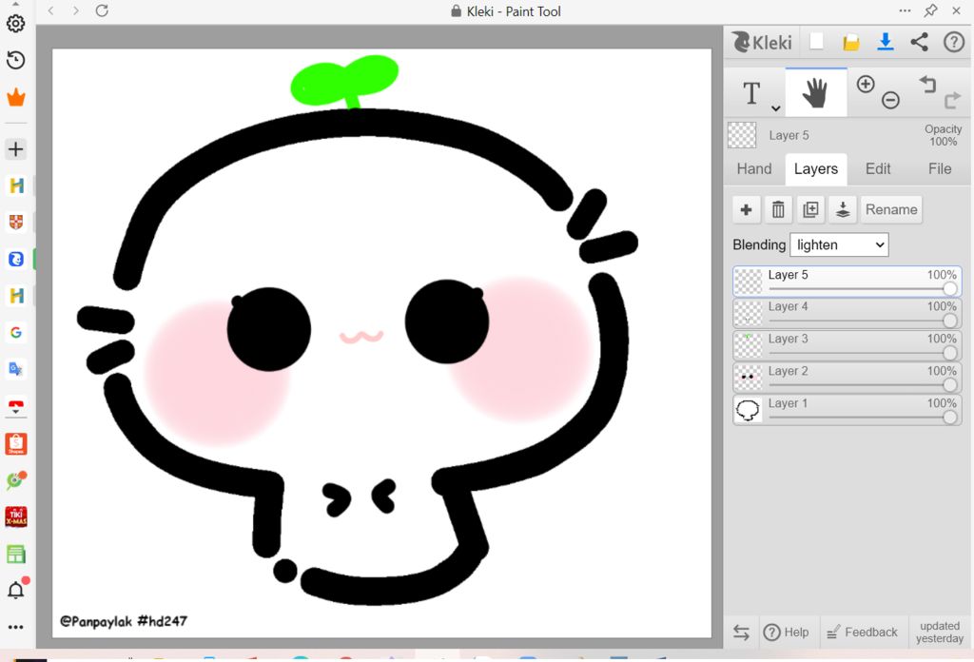This screenshot has width=974, height=662.
Task: Open the notifications bell in sidebar
Action: 17,589
